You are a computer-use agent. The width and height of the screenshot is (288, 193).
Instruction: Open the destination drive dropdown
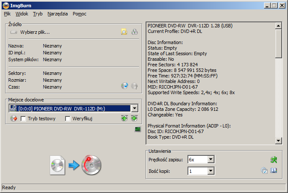pyautogui.click(x=135, y=108)
